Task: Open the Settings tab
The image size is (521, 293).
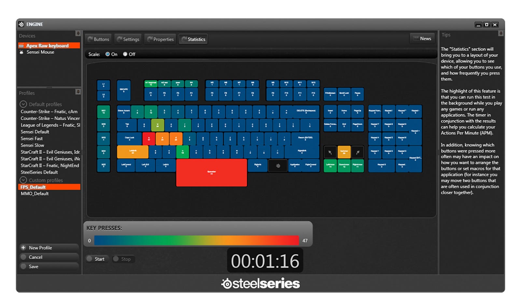Action: [x=128, y=39]
